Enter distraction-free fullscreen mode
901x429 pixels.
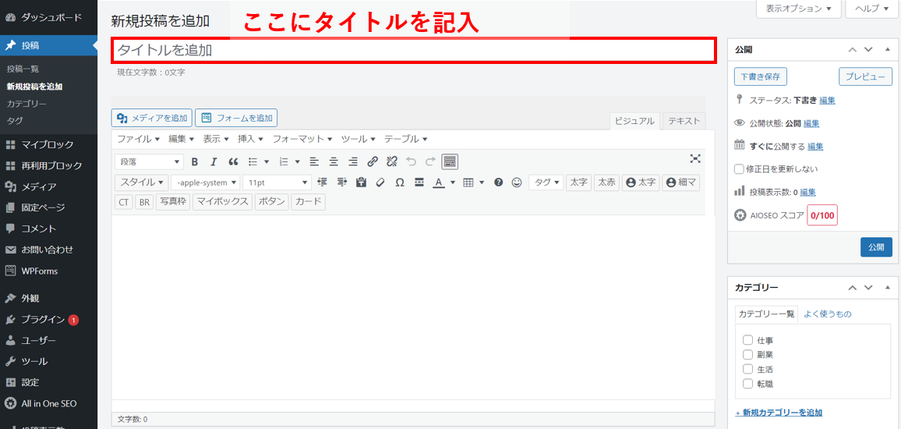click(x=695, y=158)
